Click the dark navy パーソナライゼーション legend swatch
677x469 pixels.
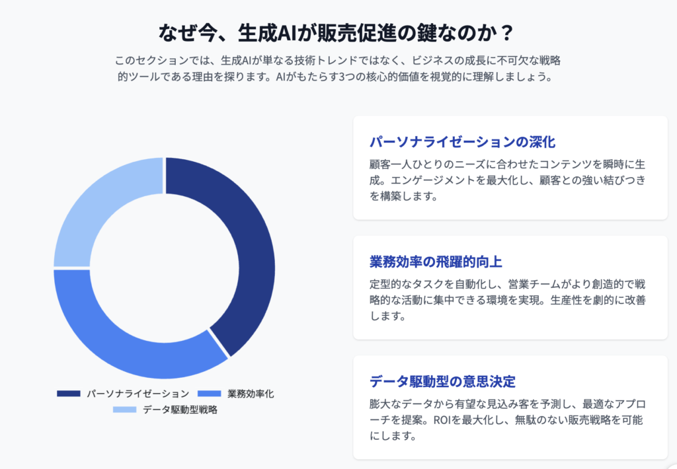(69, 394)
